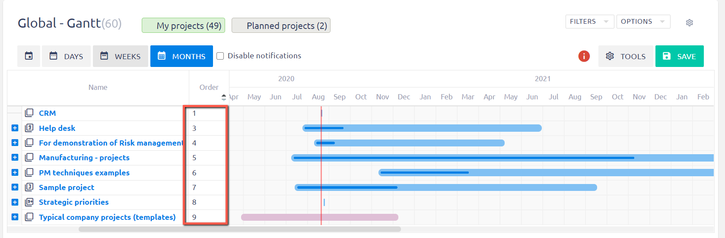
Task: Expand the Manufacturing - projects row
Action: 15,157
